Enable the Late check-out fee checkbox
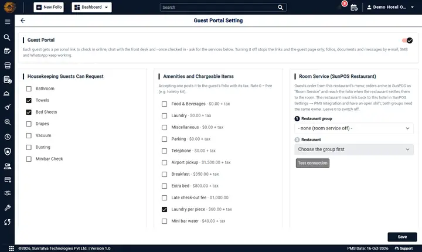Screen dimensions: 422x252 [164, 197]
